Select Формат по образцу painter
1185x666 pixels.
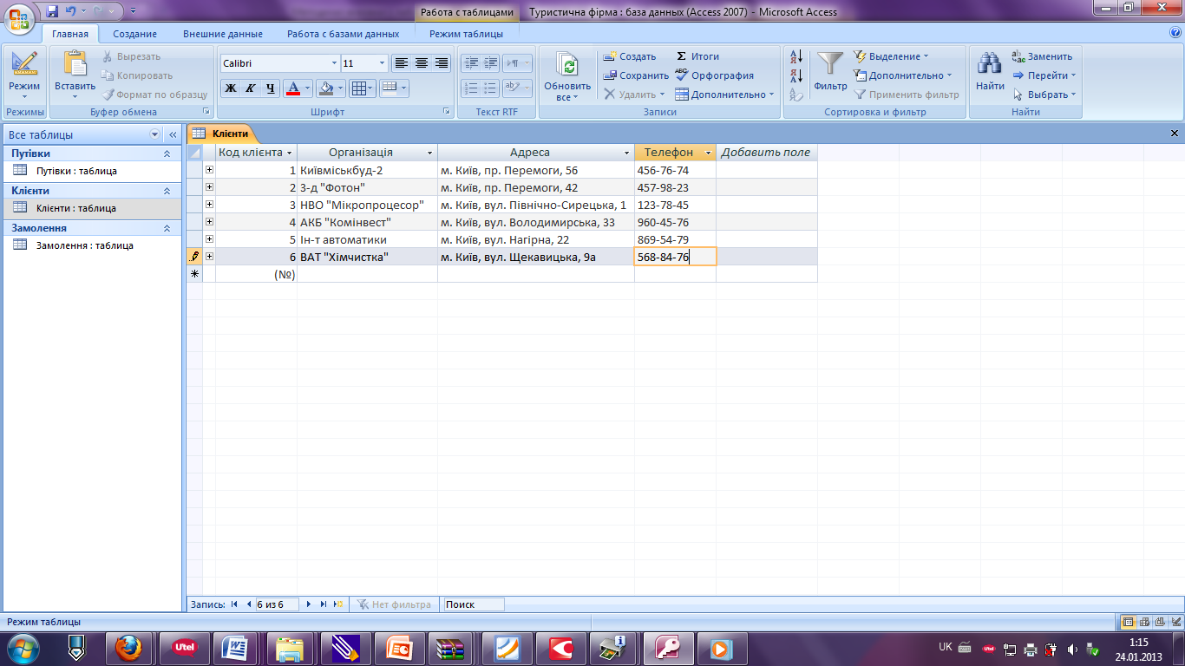[x=155, y=95]
